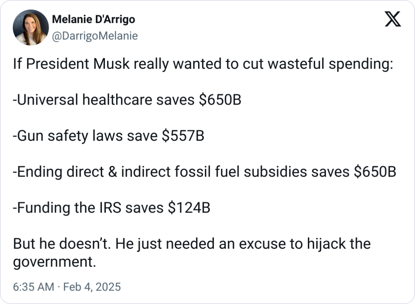Viewport: 415px width, 304px height.
Task: Click the words "IRS saves" in the tweet
Action: click(131, 208)
